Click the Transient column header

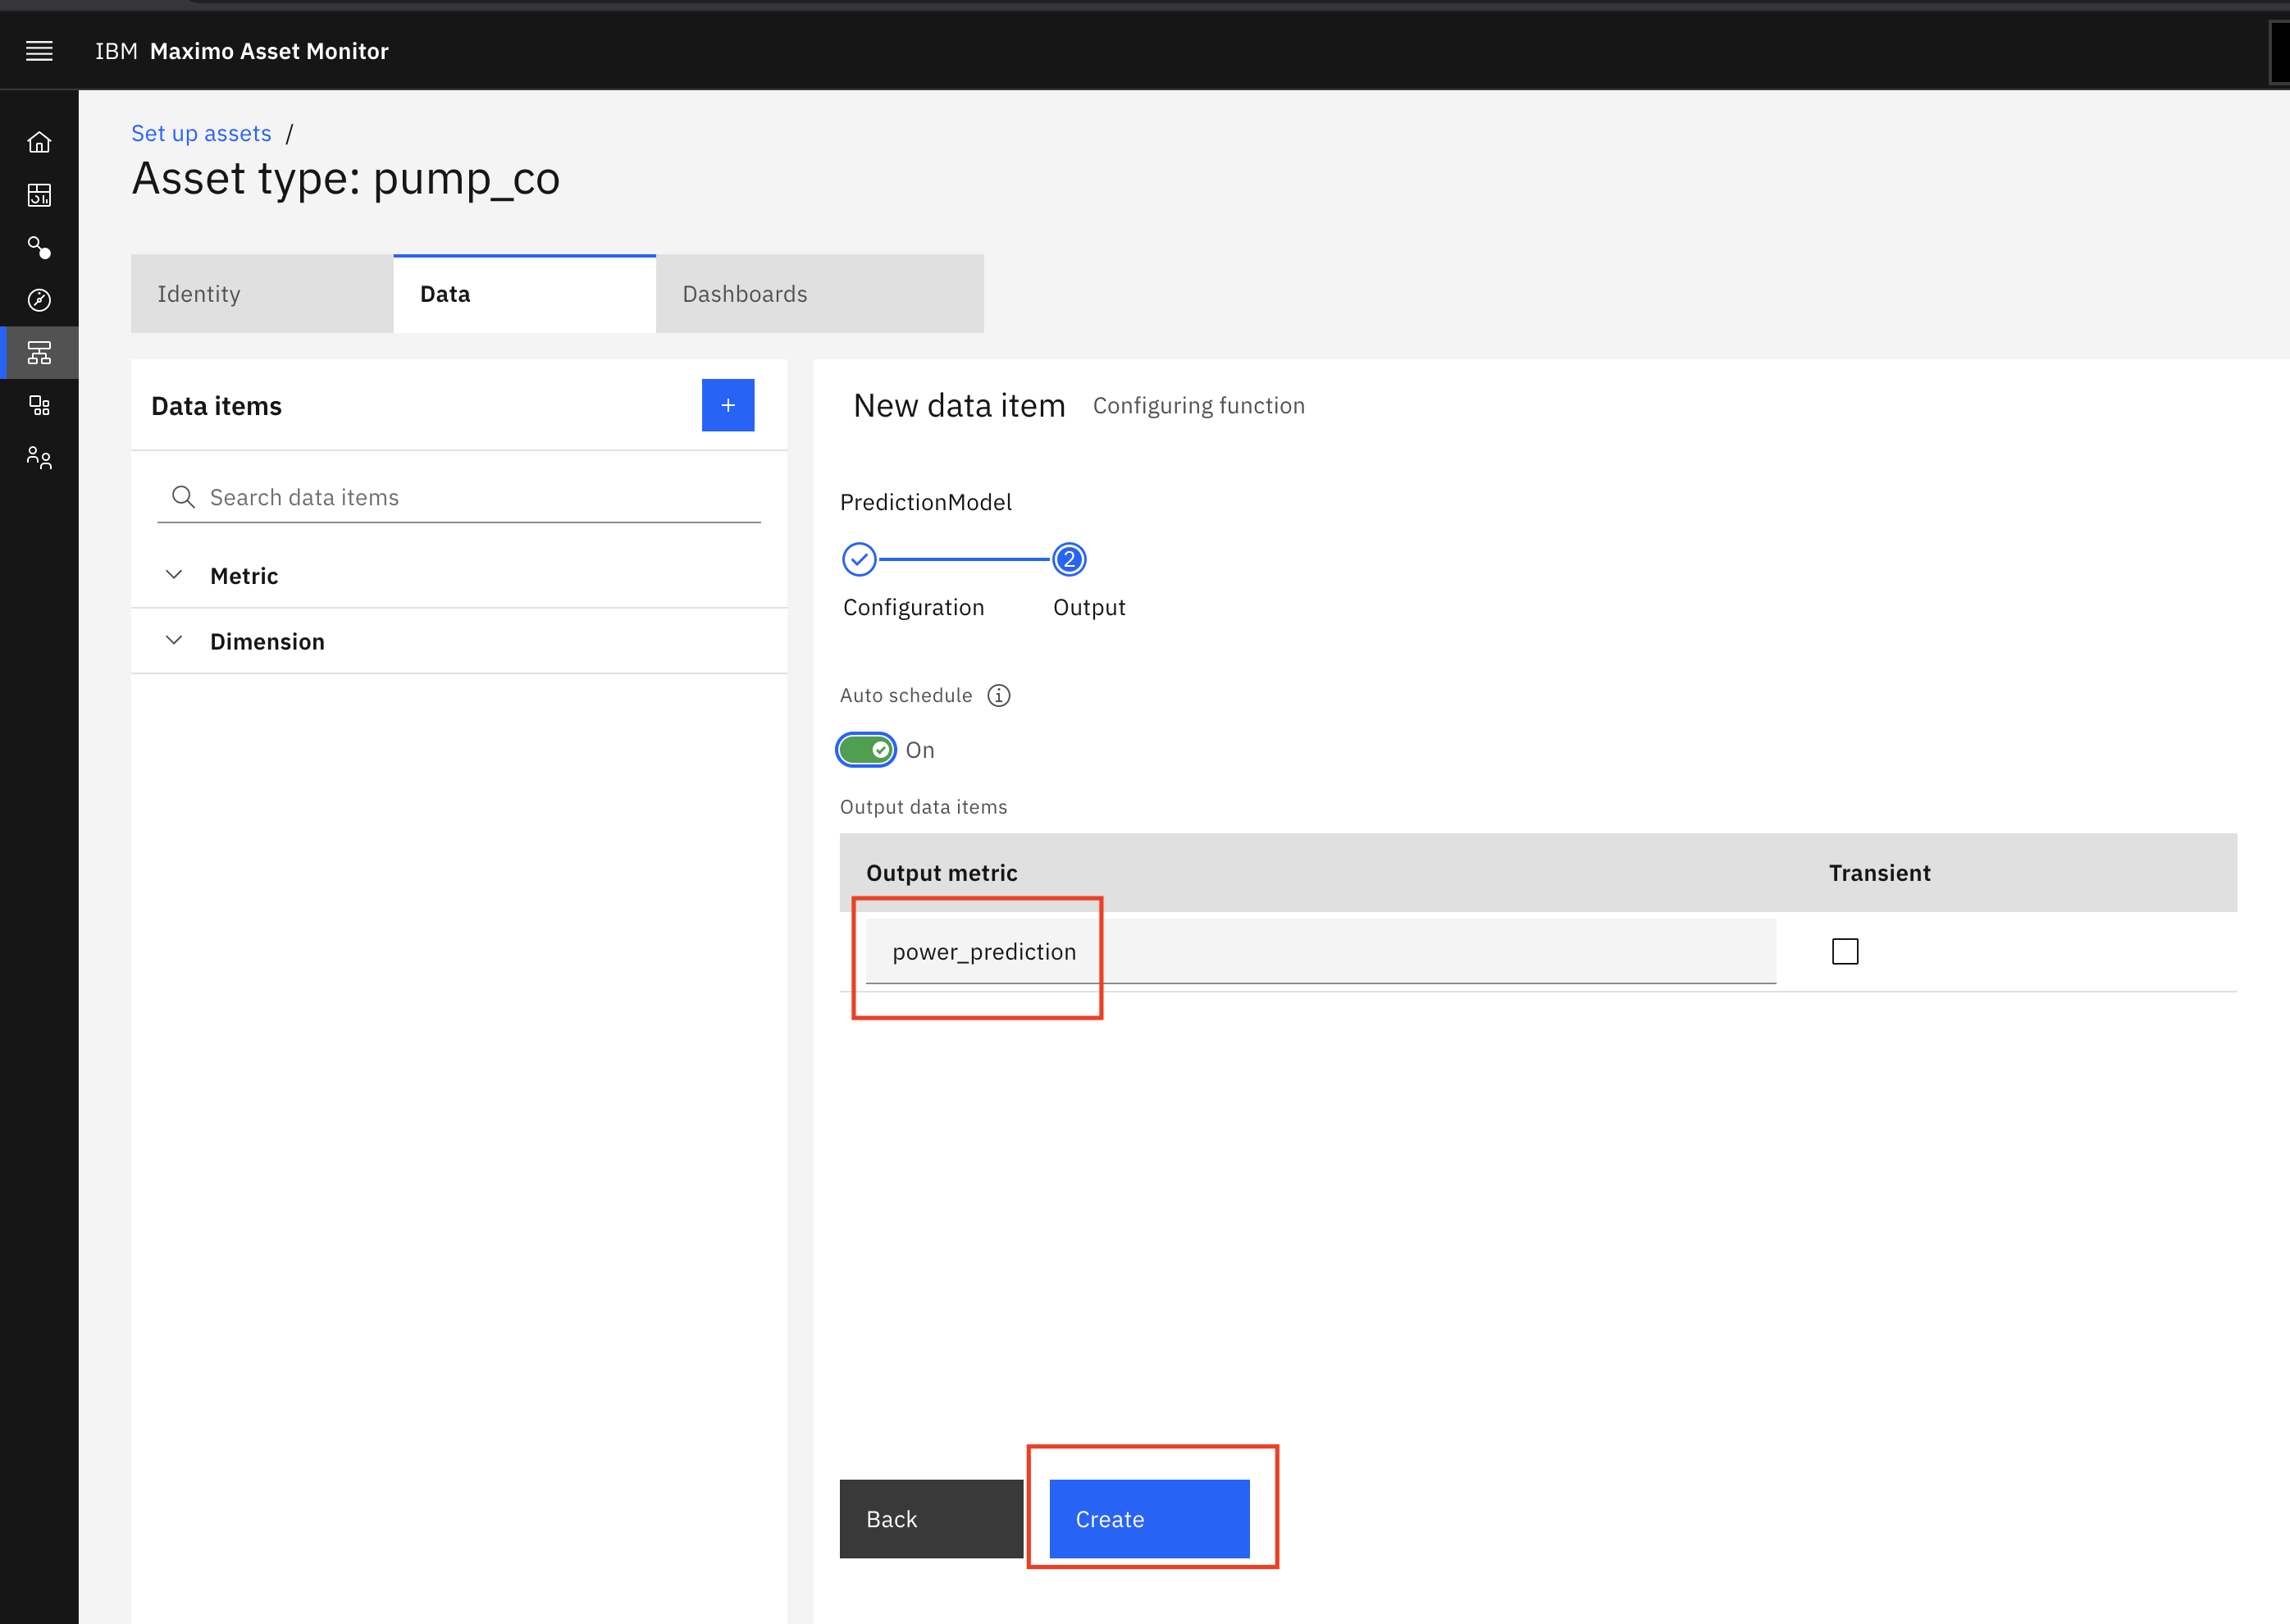[x=1879, y=873]
